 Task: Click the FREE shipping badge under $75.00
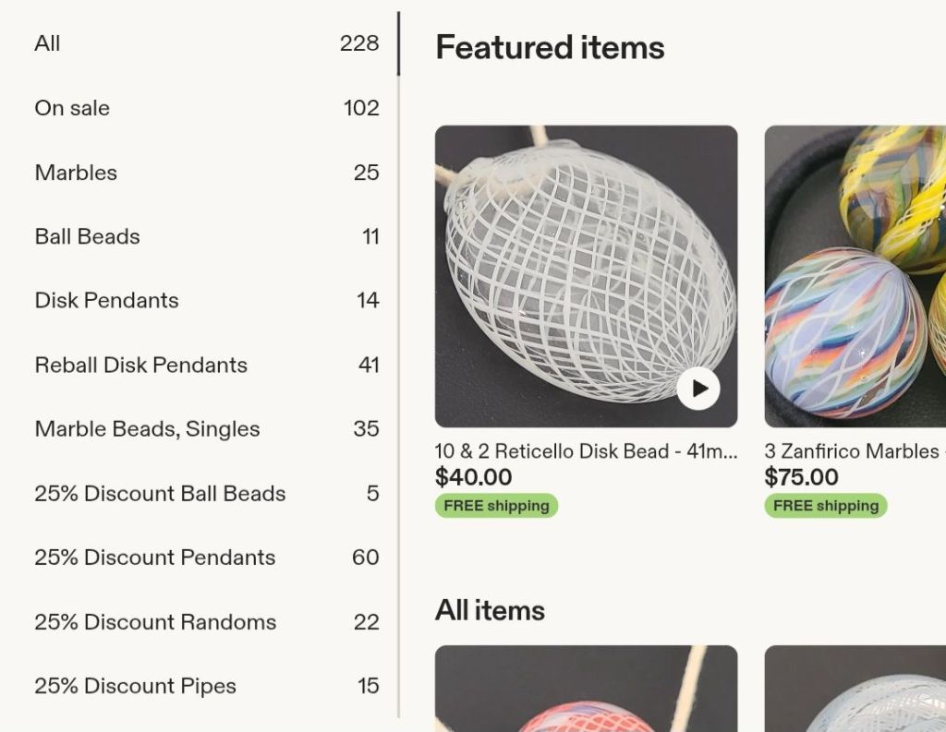[826, 505]
